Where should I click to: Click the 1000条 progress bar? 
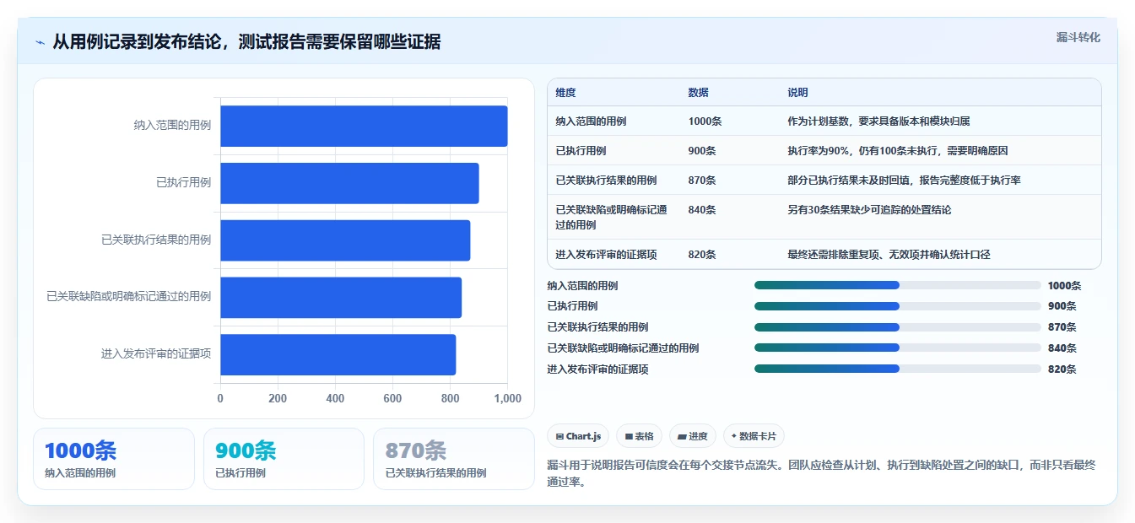[897, 285]
